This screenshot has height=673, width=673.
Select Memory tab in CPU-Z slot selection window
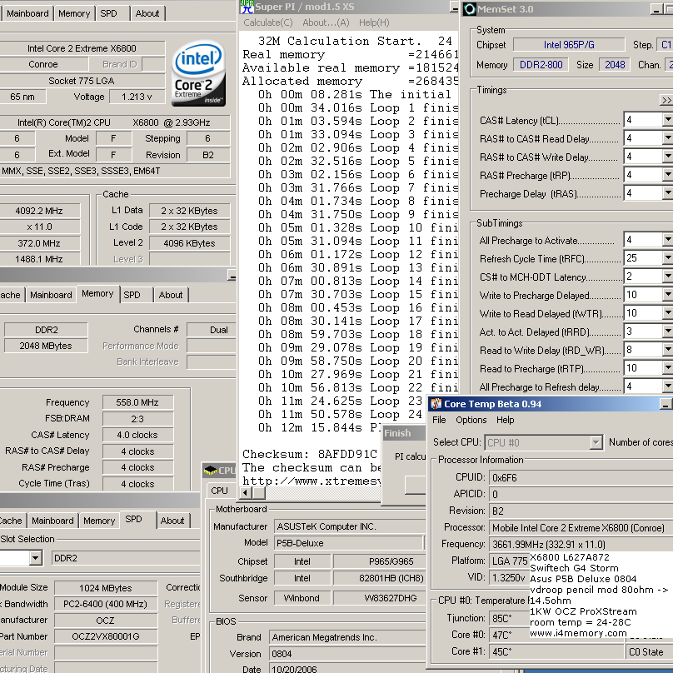click(99, 521)
